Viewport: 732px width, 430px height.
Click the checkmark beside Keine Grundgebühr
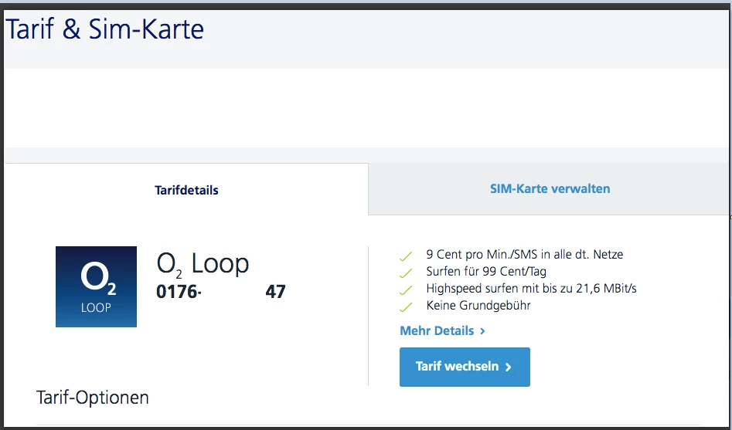tap(405, 306)
